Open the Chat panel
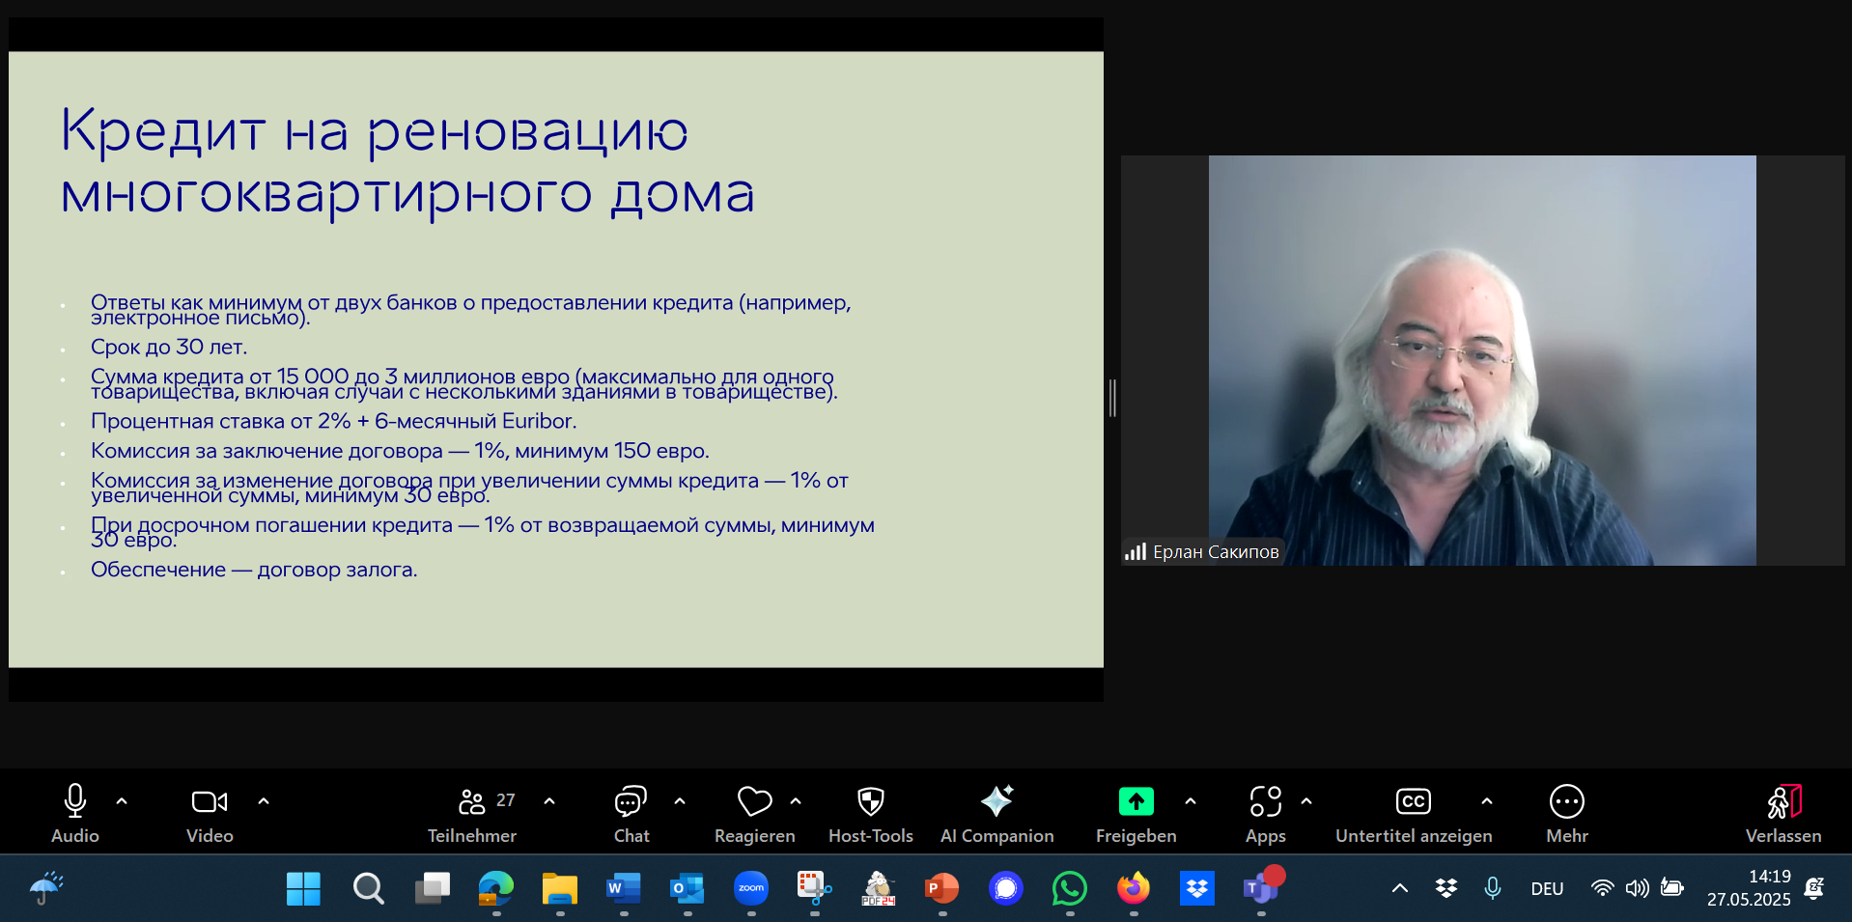Screen dimensions: 1852x922 (x=631, y=812)
